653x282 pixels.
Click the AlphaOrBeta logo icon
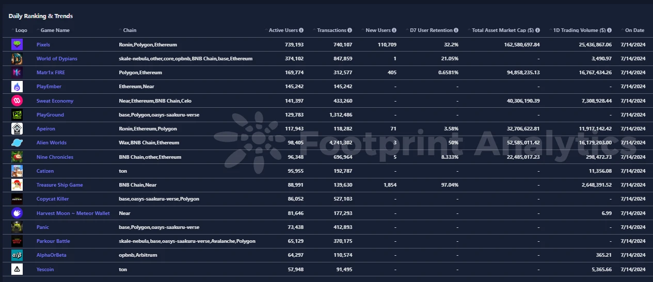(17, 255)
